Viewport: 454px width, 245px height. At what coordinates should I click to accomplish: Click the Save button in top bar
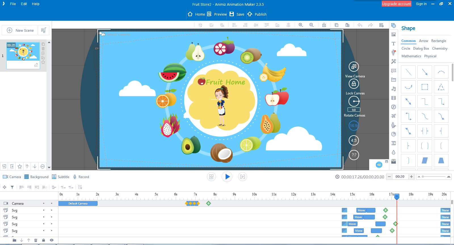click(237, 14)
